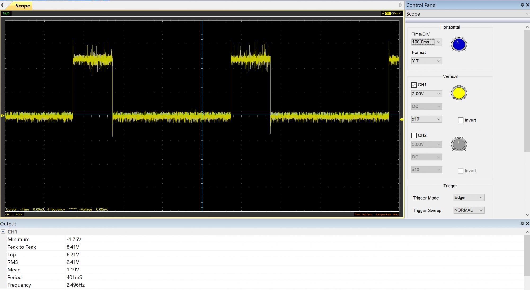Open CH1 2.00V voltage dropdown
Viewport: 530px width, 290px height.
click(x=439, y=94)
